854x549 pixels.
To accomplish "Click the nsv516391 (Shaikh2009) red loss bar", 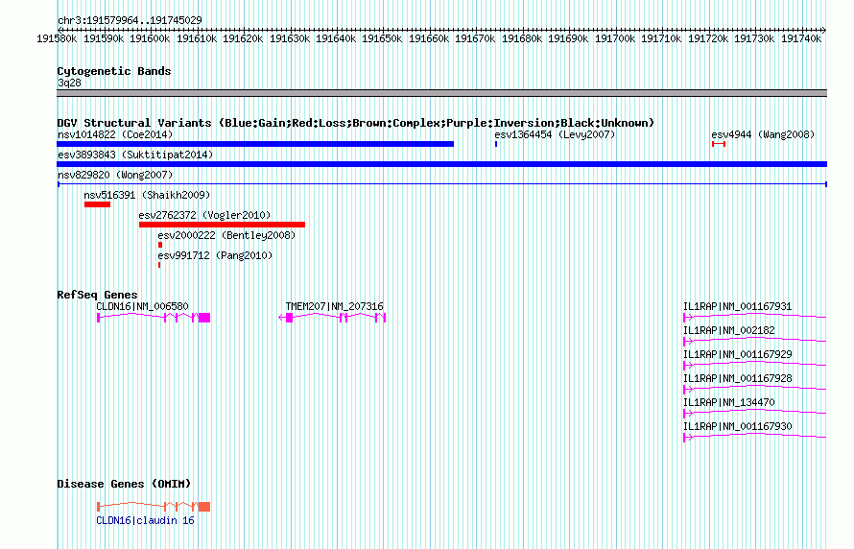I will [98, 204].
